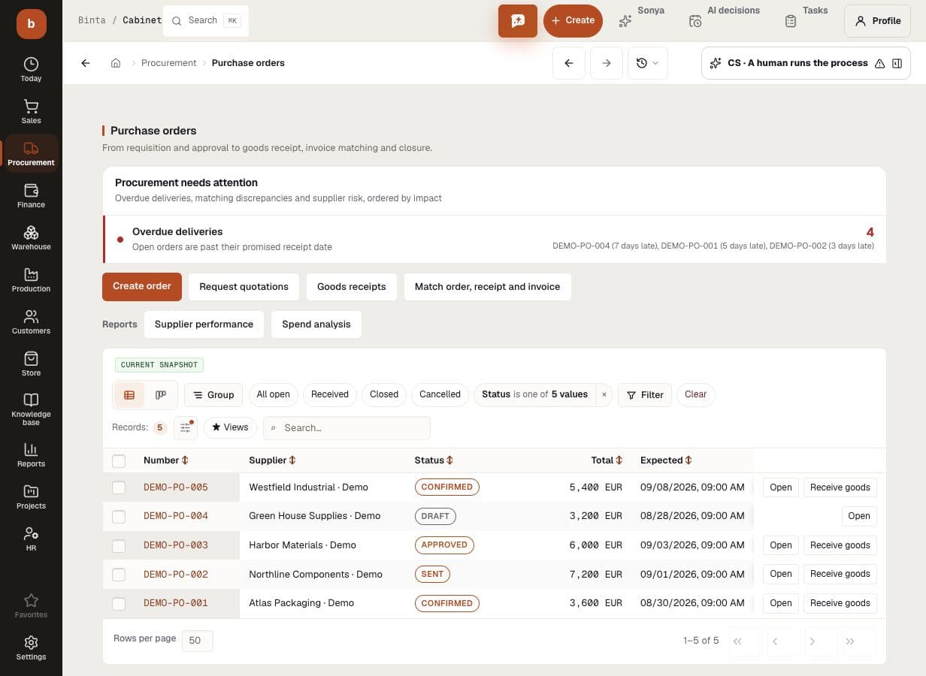Tick the select-all header checkbox
Screen dimensions: 926x676
tap(119, 460)
